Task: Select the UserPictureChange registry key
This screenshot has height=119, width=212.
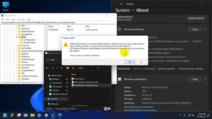Action: coord(29,76)
